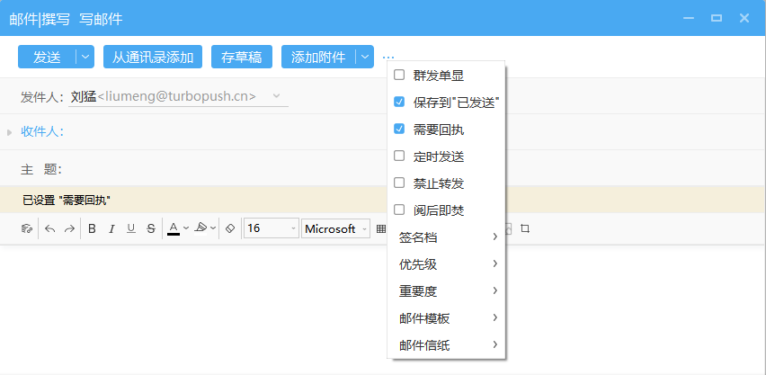Click the font color A swatch
This screenshot has height=375, width=766.
click(x=174, y=228)
